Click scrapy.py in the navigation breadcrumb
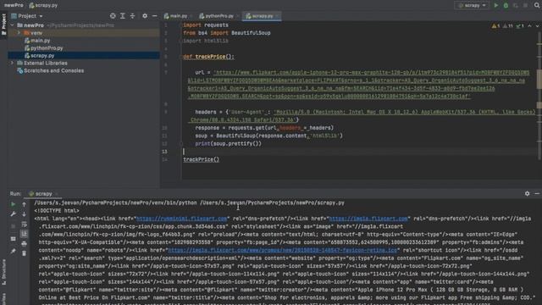The height and width of the screenshot is (305, 542). click(x=43, y=5)
